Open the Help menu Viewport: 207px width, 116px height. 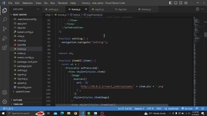[x=73, y=3]
